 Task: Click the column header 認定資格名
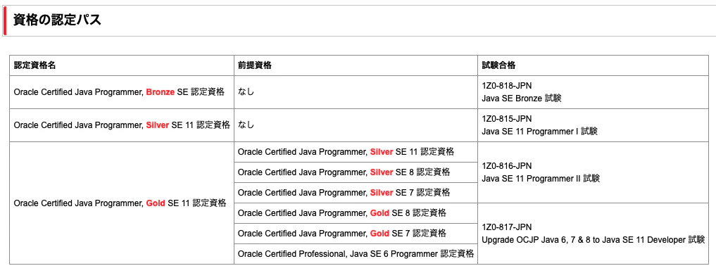pyautogui.click(x=34, y=65)
